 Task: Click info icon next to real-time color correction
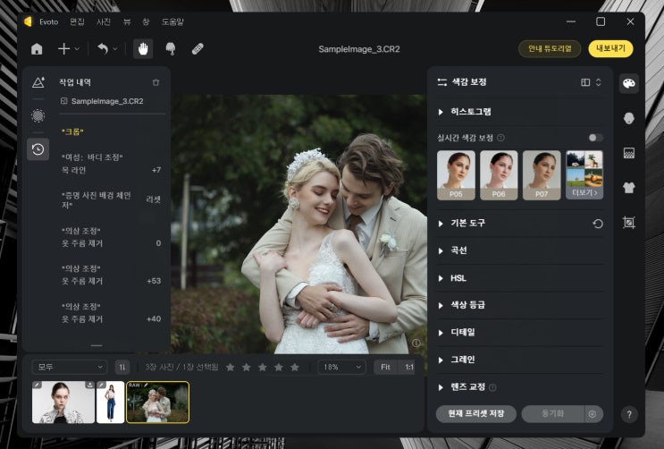(x=500, y=138)
